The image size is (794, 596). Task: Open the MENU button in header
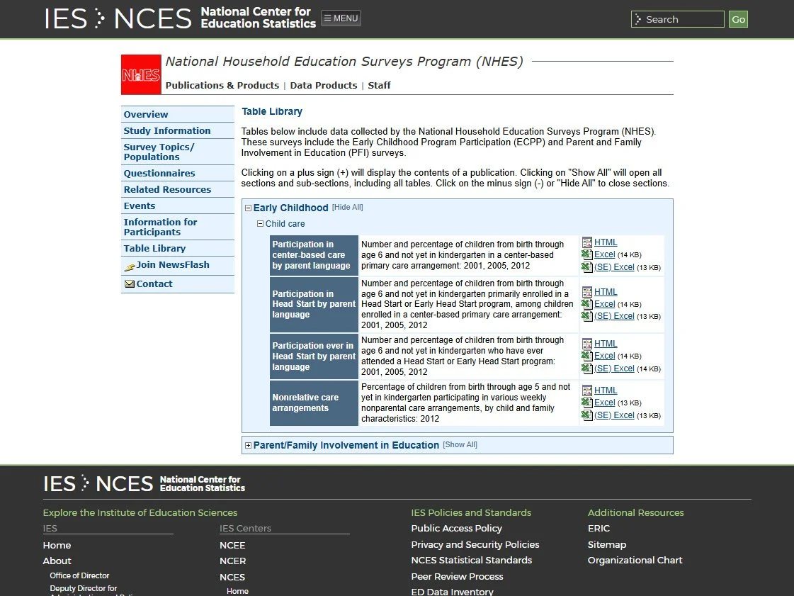click(341, 18)
